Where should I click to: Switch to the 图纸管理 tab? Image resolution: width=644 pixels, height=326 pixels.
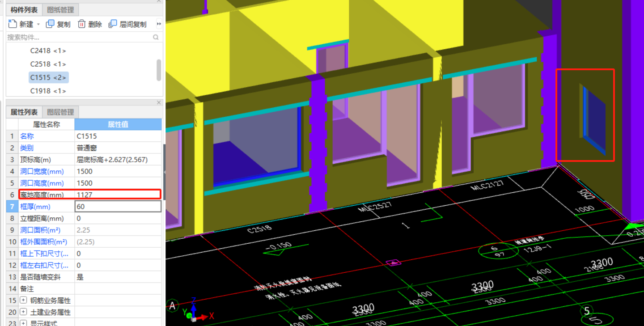pyautogui.click(x=61, y=9)
